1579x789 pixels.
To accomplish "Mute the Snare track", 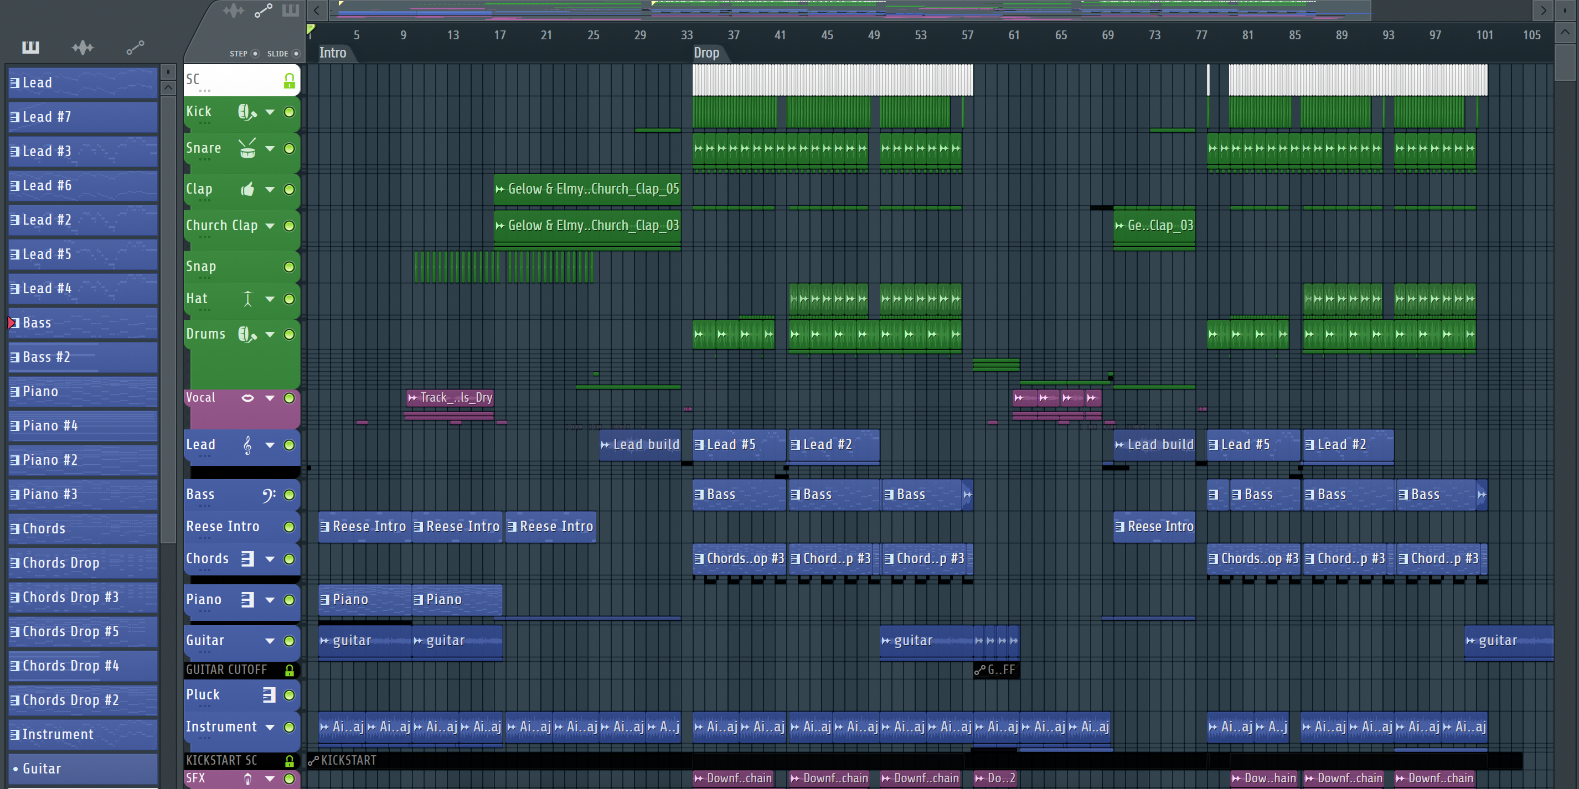I will pyautogui.click(x=288, y=148).
